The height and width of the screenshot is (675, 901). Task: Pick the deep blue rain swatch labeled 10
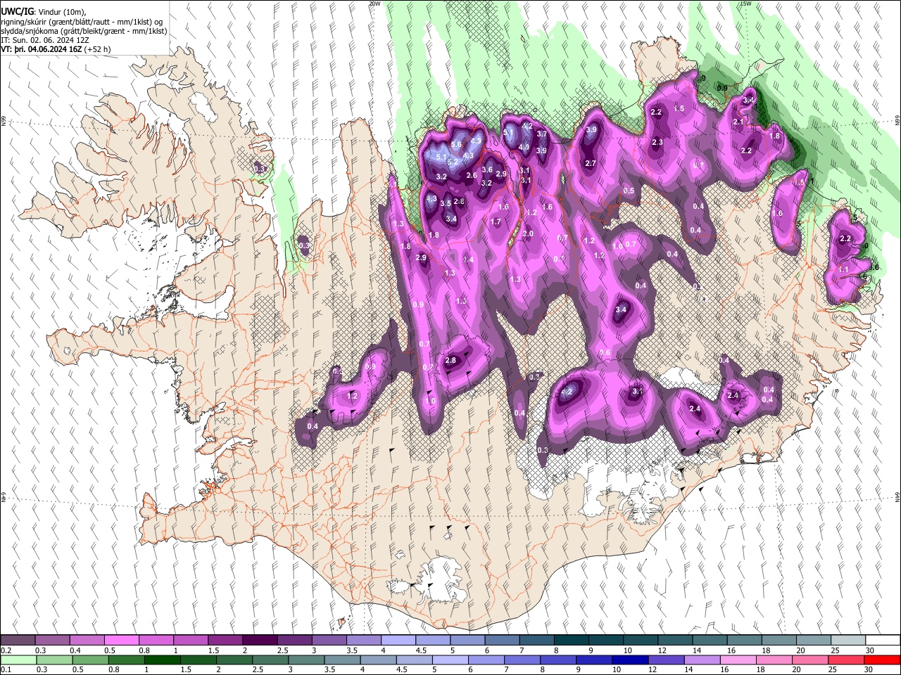tap(631, 660)
